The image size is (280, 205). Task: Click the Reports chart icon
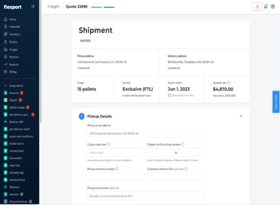click(6, 64)
